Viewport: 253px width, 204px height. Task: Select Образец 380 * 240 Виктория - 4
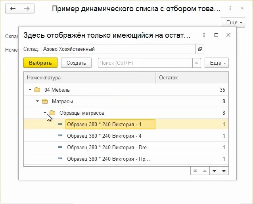coord(104,136)
